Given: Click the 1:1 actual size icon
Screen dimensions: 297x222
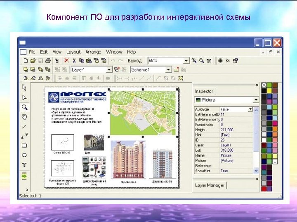Looking at the screenshot, I should (209, 60).
